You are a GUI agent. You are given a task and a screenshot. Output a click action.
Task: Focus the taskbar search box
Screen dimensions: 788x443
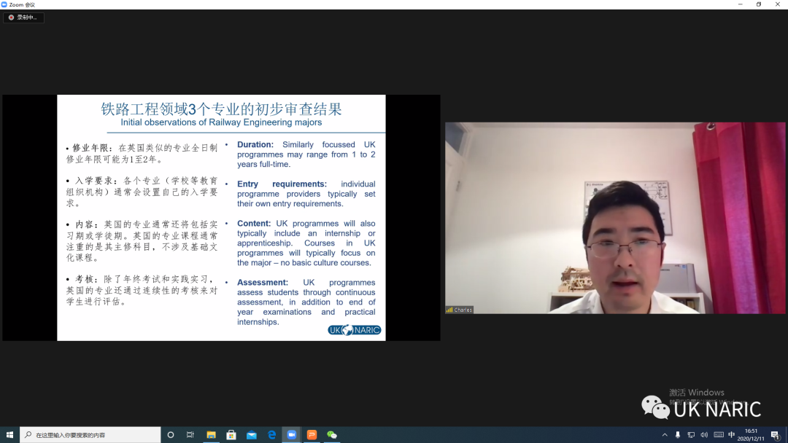pyautogui.click(x=90, y=435)
